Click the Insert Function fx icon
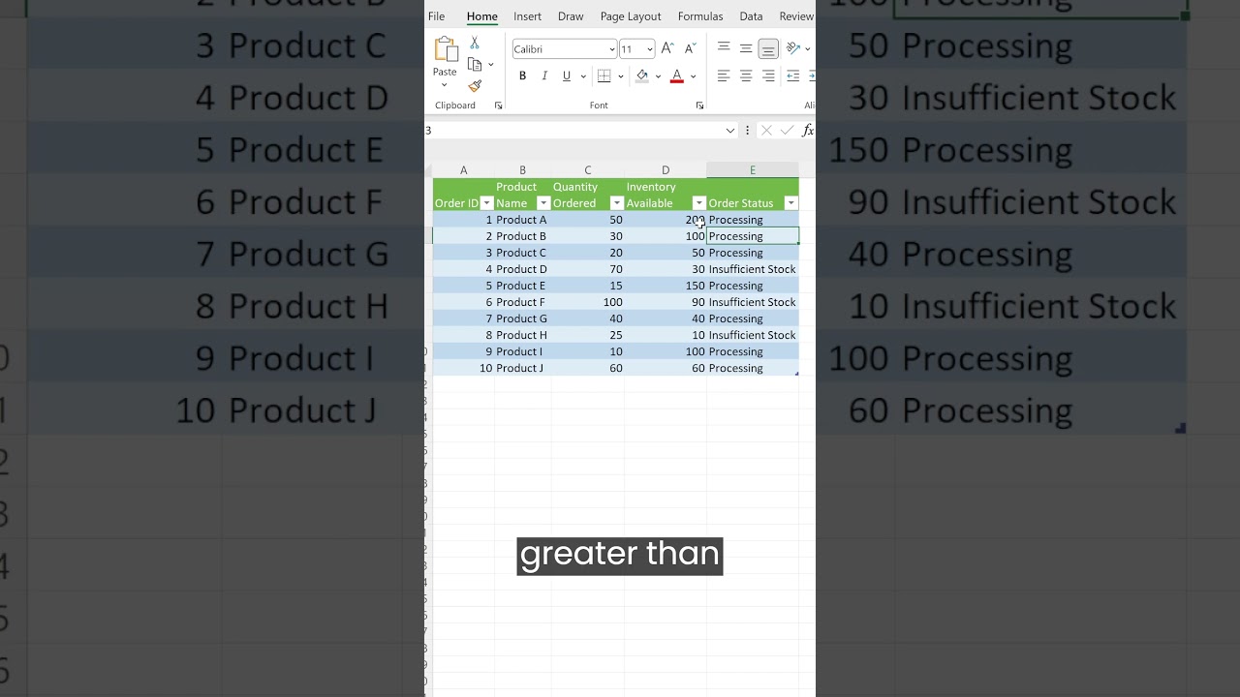This screenshot has height=697, width=1240. click(x=808, y=131)
